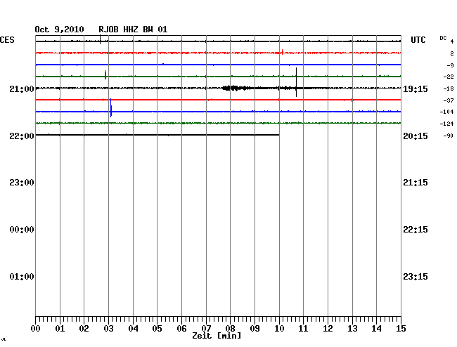Image resolution: width=457 pixels, height=347 pixels.
Task: Click the '23:15' UTC time label
Action: [x=416, y=276]
